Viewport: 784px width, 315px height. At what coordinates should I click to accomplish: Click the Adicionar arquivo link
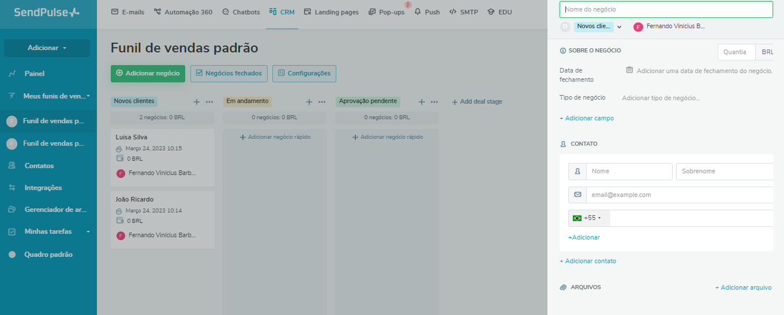(743, 287)
